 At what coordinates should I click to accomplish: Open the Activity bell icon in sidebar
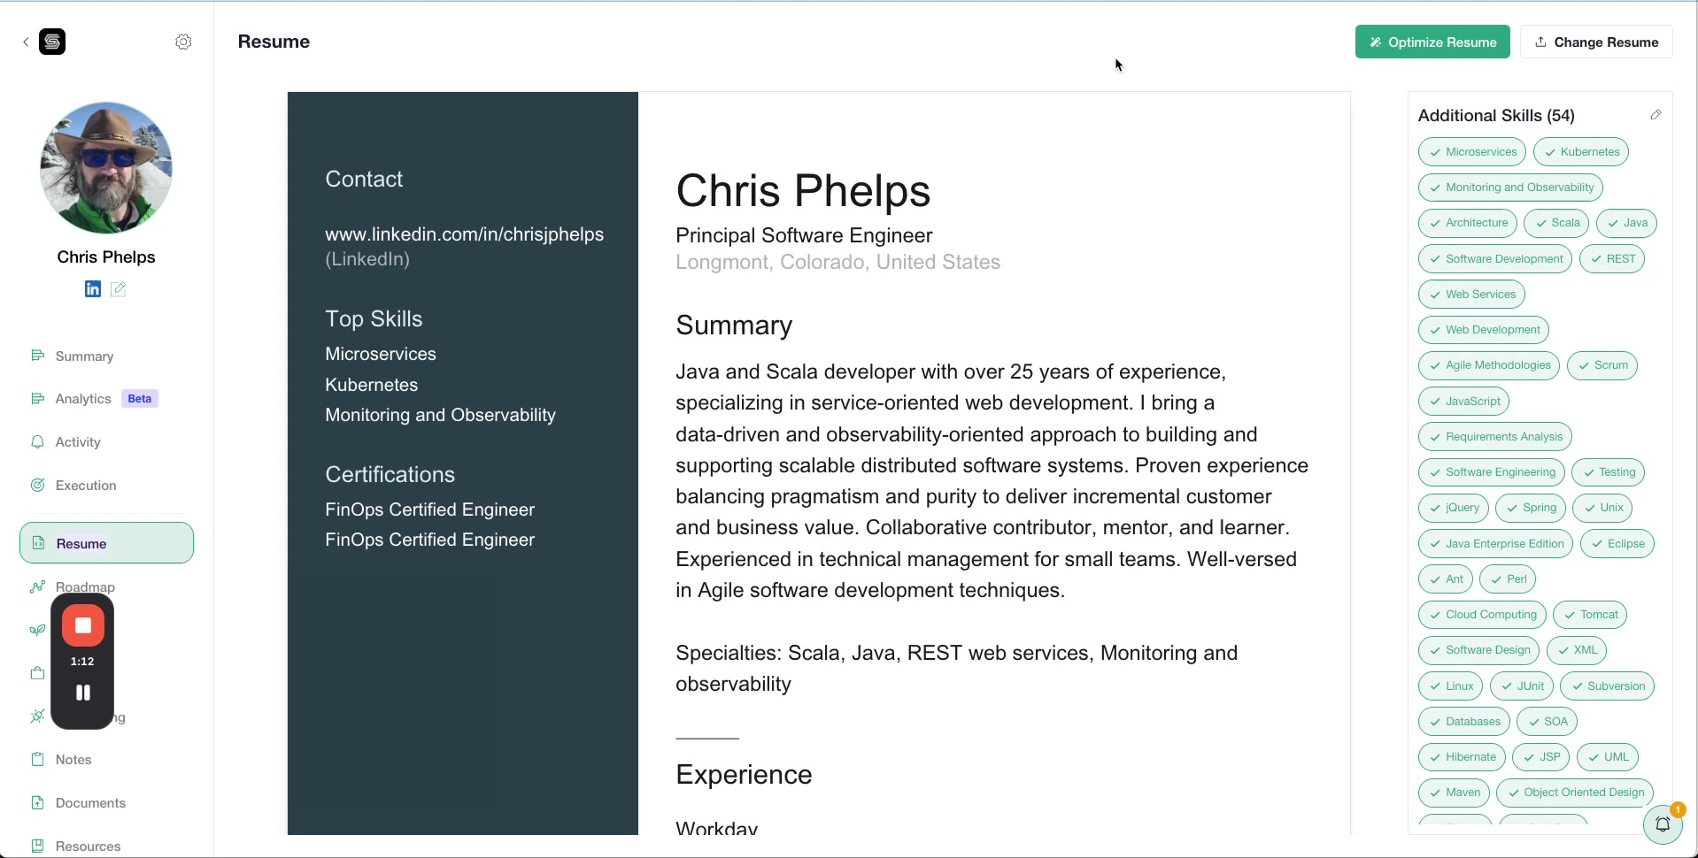point(37,441)
